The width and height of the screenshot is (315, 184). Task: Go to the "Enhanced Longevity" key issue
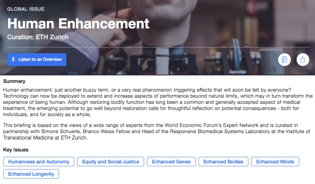click(31, 174)
